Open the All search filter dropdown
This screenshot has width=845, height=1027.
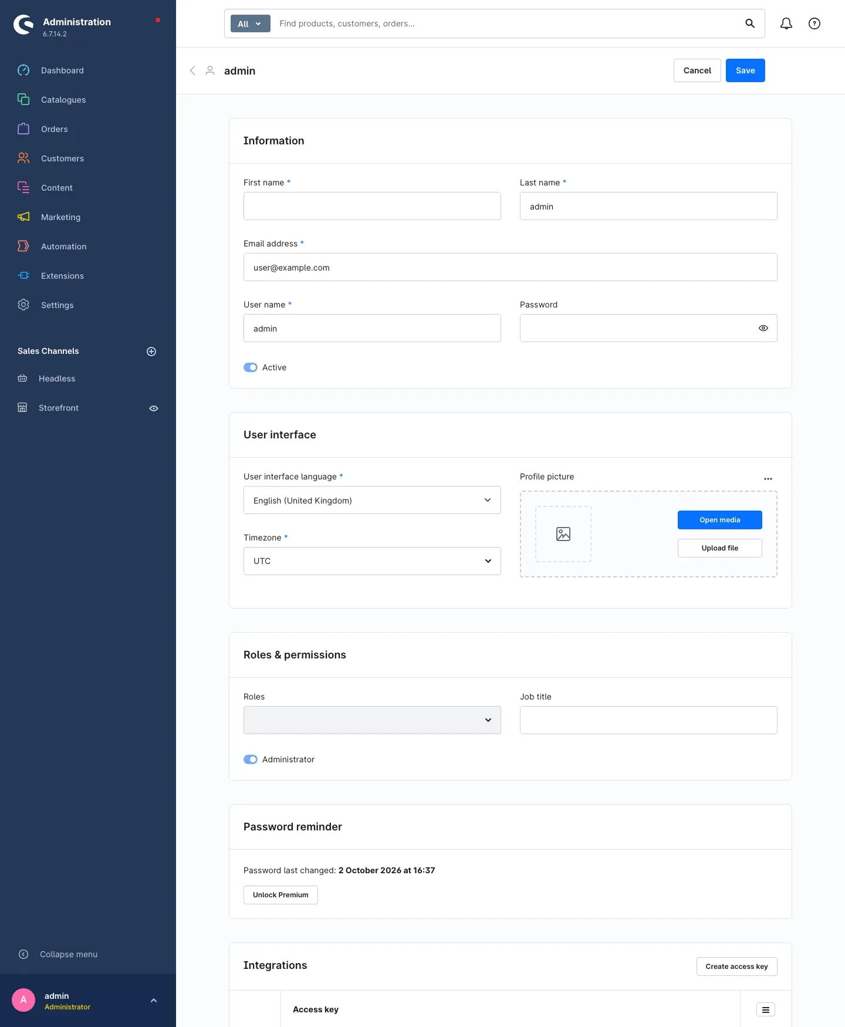pos(251,23)
